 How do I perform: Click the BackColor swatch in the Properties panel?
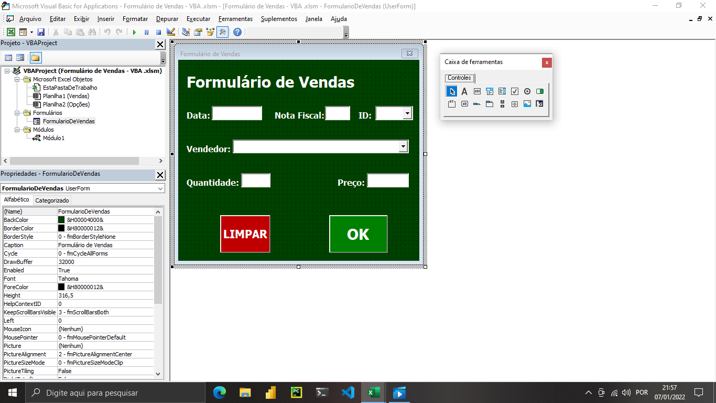(x=62, y=219)
